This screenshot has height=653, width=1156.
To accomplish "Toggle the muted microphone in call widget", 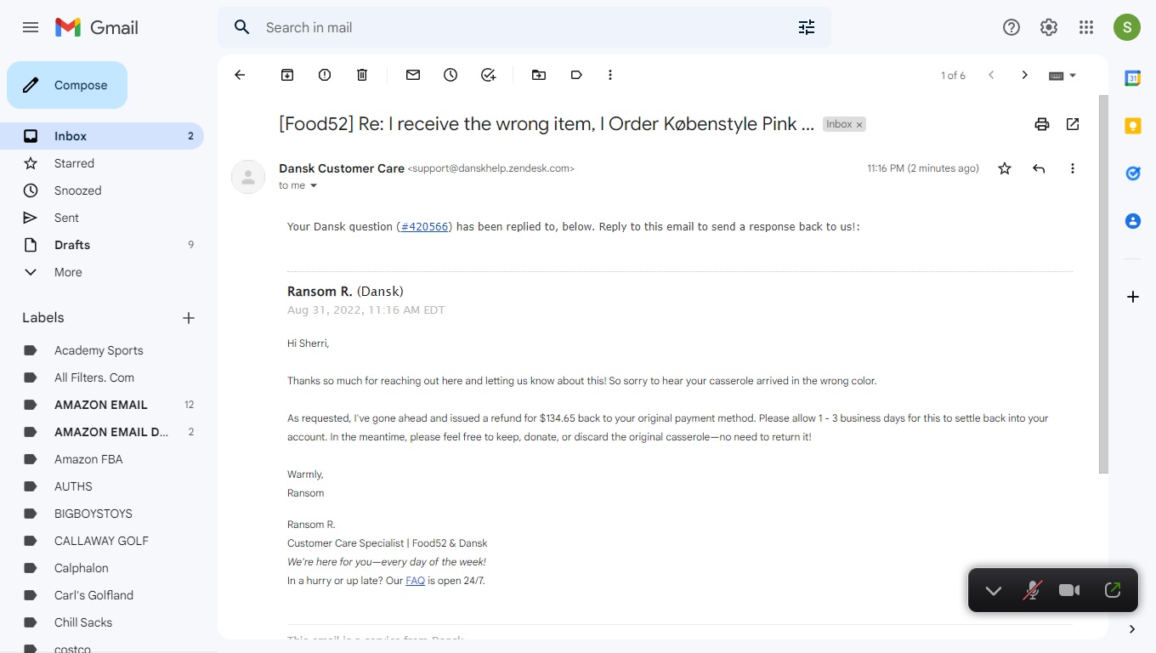I will [x=1032, y=590].
